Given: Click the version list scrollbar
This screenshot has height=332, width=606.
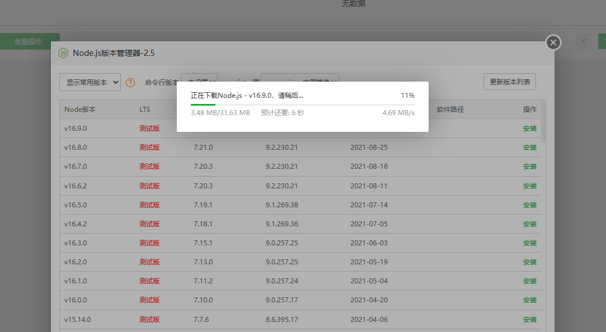Looking at the screenshot, I should [543, 121].
